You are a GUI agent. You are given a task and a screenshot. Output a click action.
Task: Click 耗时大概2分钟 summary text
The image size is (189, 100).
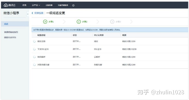(129, 65)
